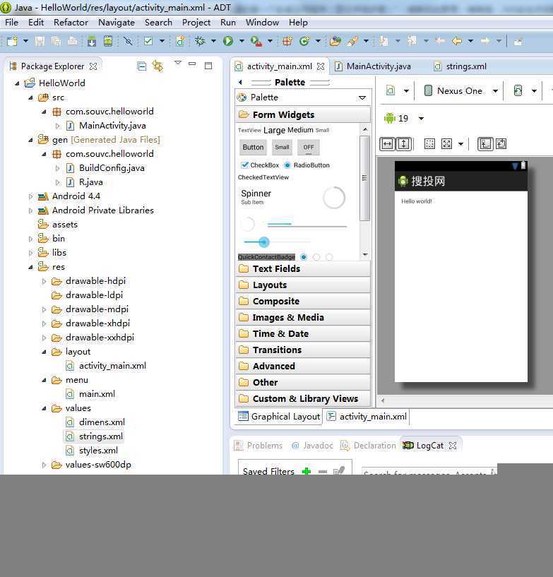Switch to strings.xml editor tab

coord(460,66)
